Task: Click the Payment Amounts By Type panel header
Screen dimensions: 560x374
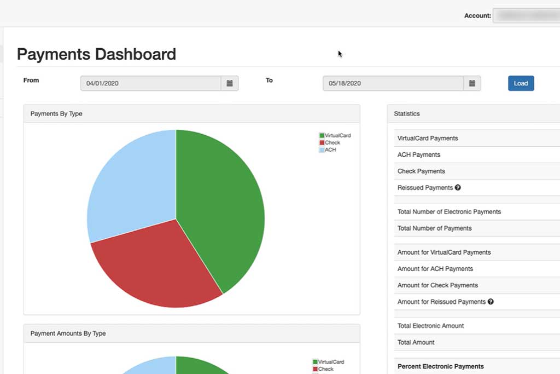Action: tap(192, 333)
